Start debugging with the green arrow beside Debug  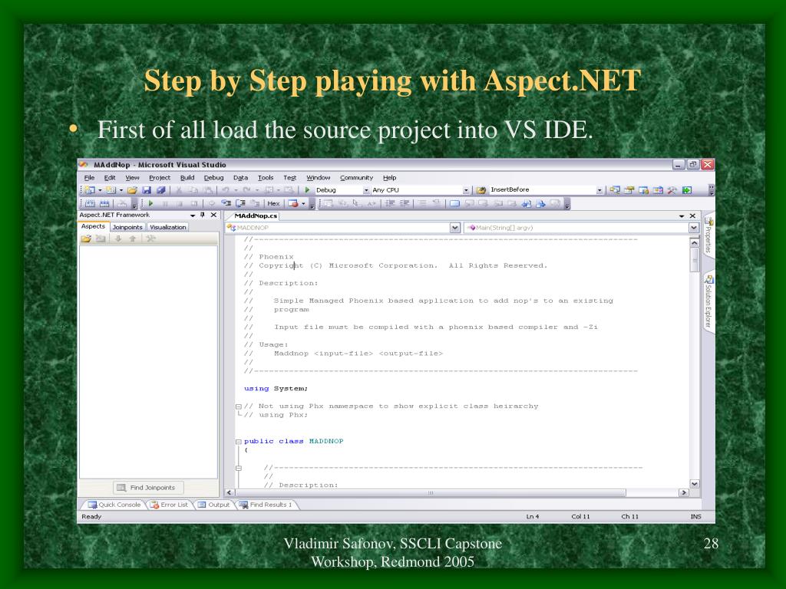click(x=307, y=190)
